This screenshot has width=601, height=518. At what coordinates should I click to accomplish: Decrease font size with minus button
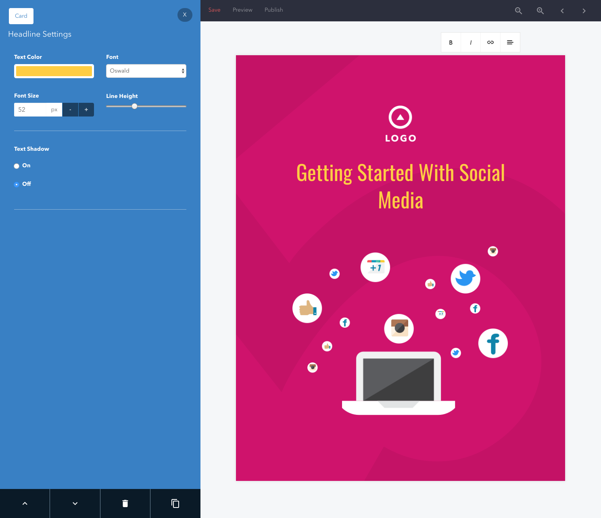pos(70,110)
